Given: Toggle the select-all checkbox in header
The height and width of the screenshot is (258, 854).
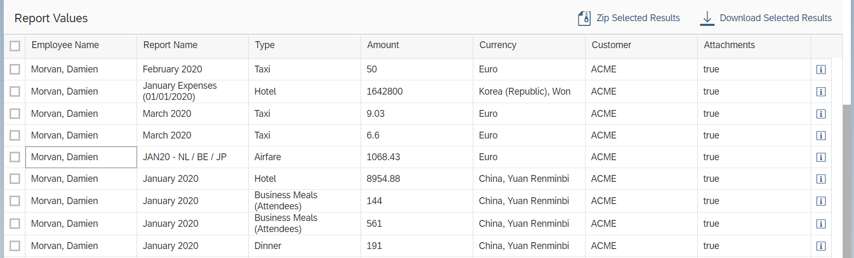Looking at the screenshot, I should 15,46.
